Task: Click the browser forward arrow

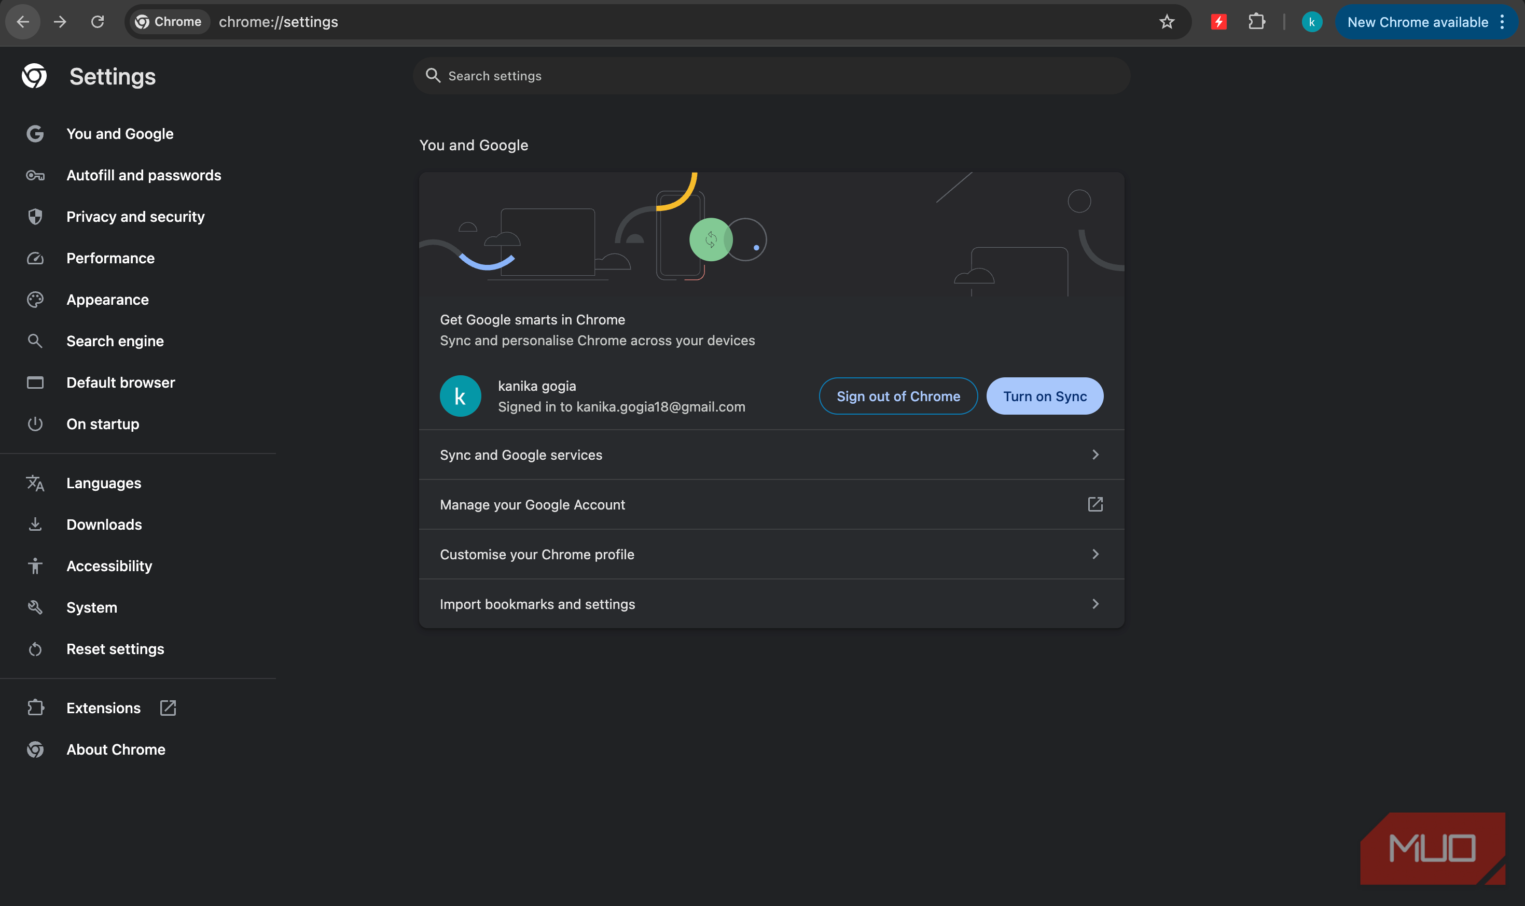Action: (60, 22)
